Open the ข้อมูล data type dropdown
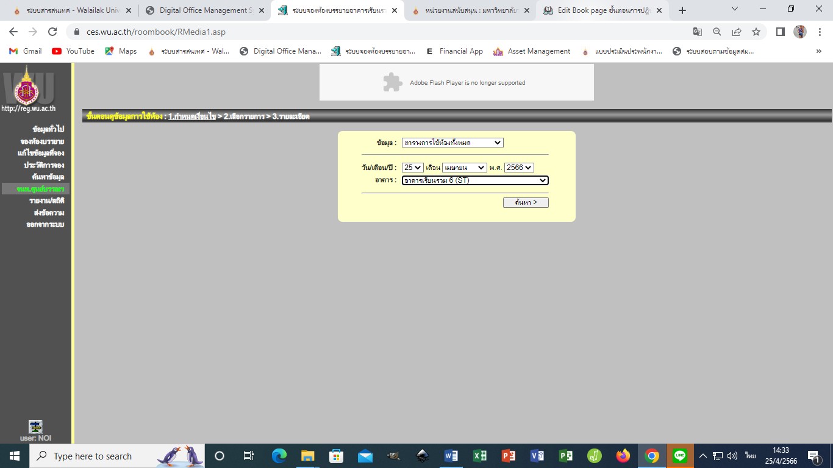The height and width of the screenshot is (468, 833). (x=452, y=143)
